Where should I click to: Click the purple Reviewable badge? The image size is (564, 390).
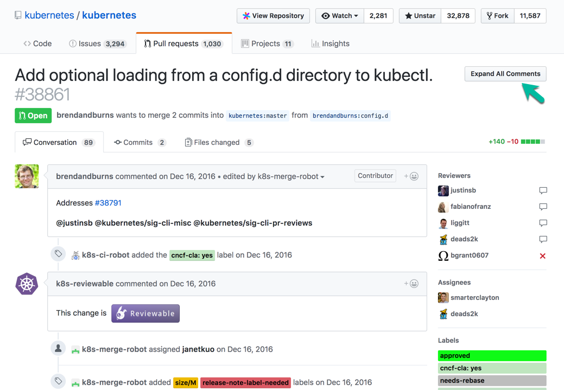coord(145,314)
